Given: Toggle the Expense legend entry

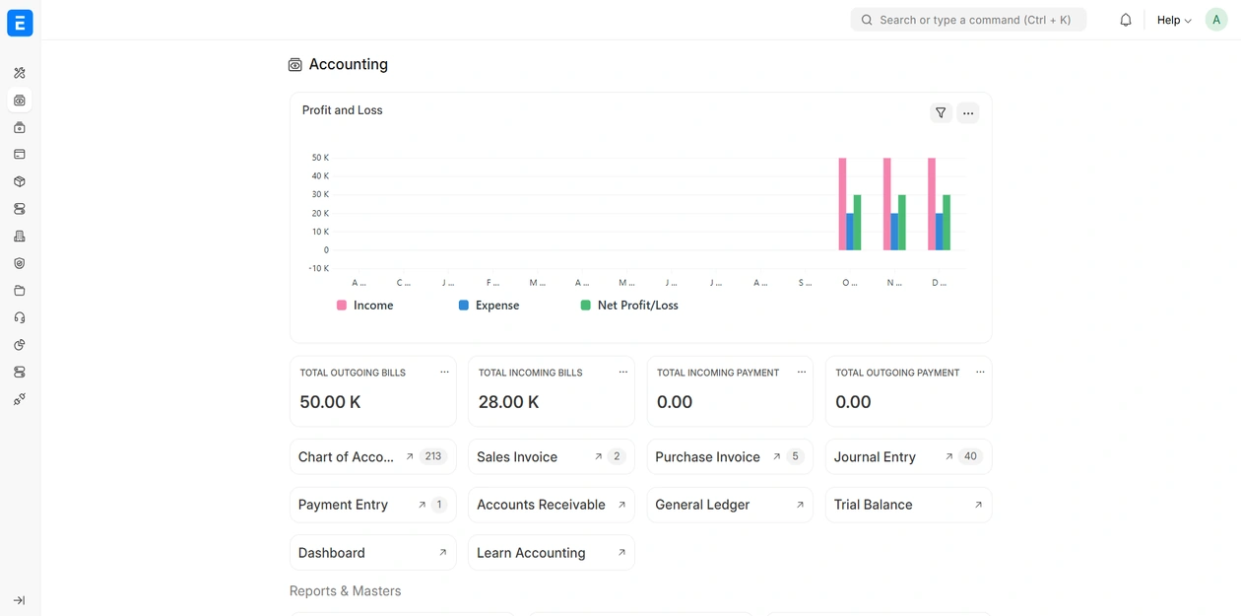Looking at the screenshot, I should coord(489,306).
